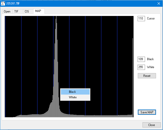Click the White label beside the 255 field
Viewport: 163px width, 130px height.
(151, 67)
